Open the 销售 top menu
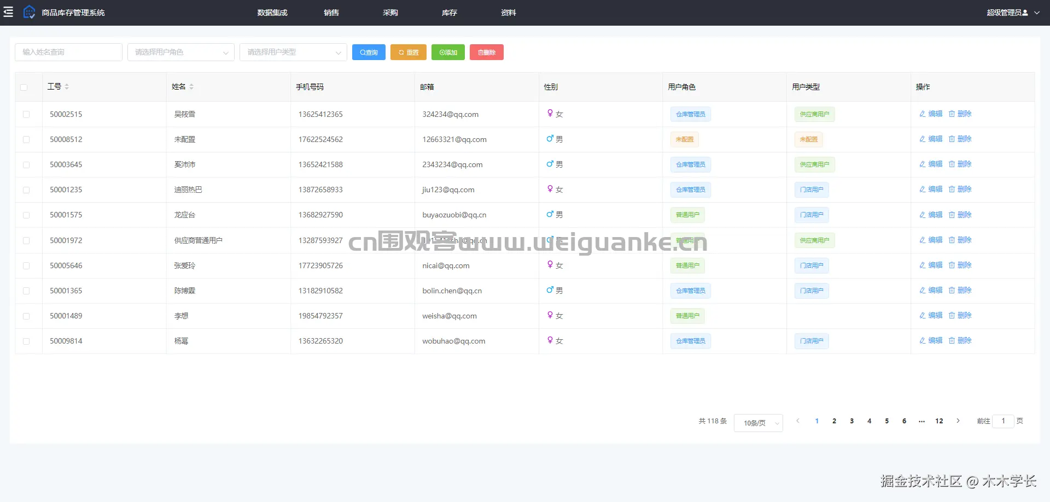Viewport: 1050px width, 502px height. point(331,13)
